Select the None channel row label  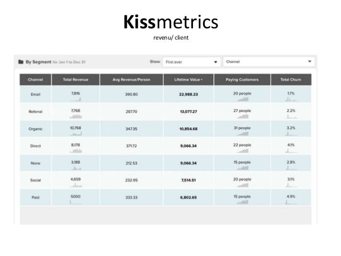tap(35, 163)
